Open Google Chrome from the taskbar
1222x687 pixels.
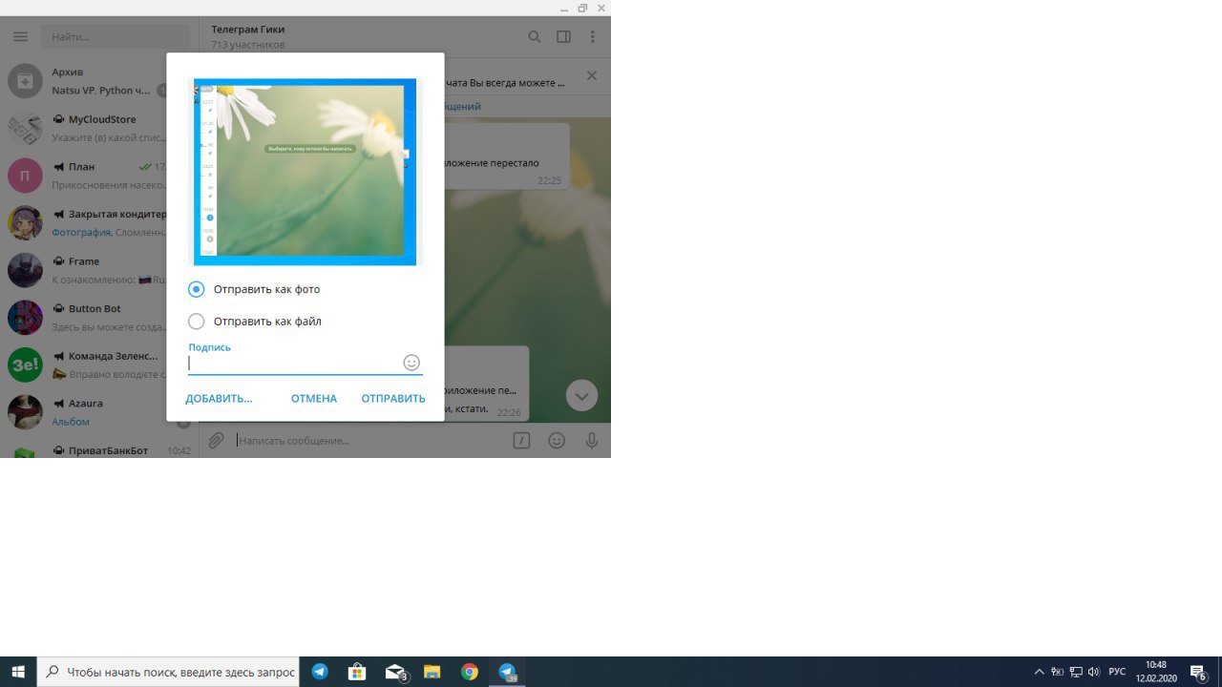click(469, 672)
